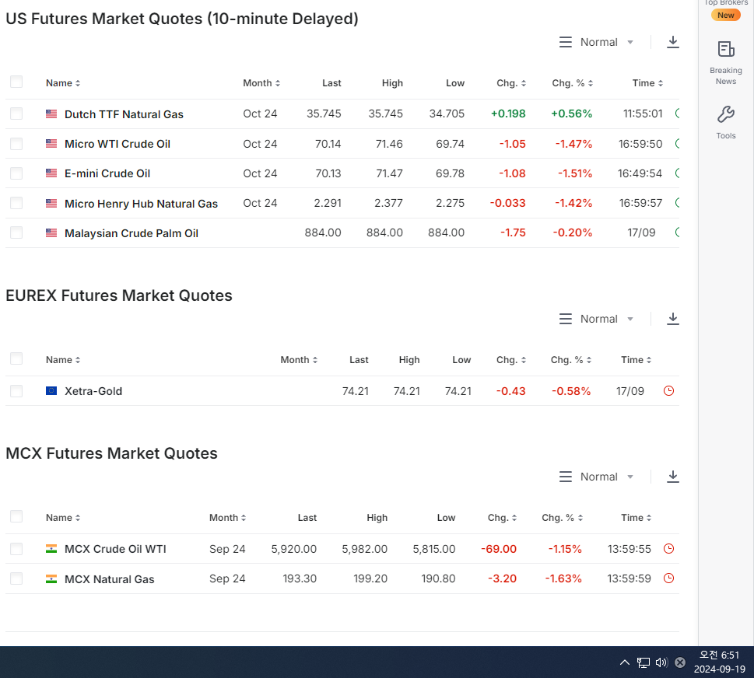This screenshot has width=754, height=678.
Task: Tick the Xetra-Gold checkbox
Action: [x=16, y=390]
